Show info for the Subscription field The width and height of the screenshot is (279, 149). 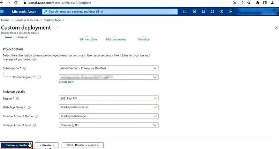pyautogui.click(x=25, y=68)
